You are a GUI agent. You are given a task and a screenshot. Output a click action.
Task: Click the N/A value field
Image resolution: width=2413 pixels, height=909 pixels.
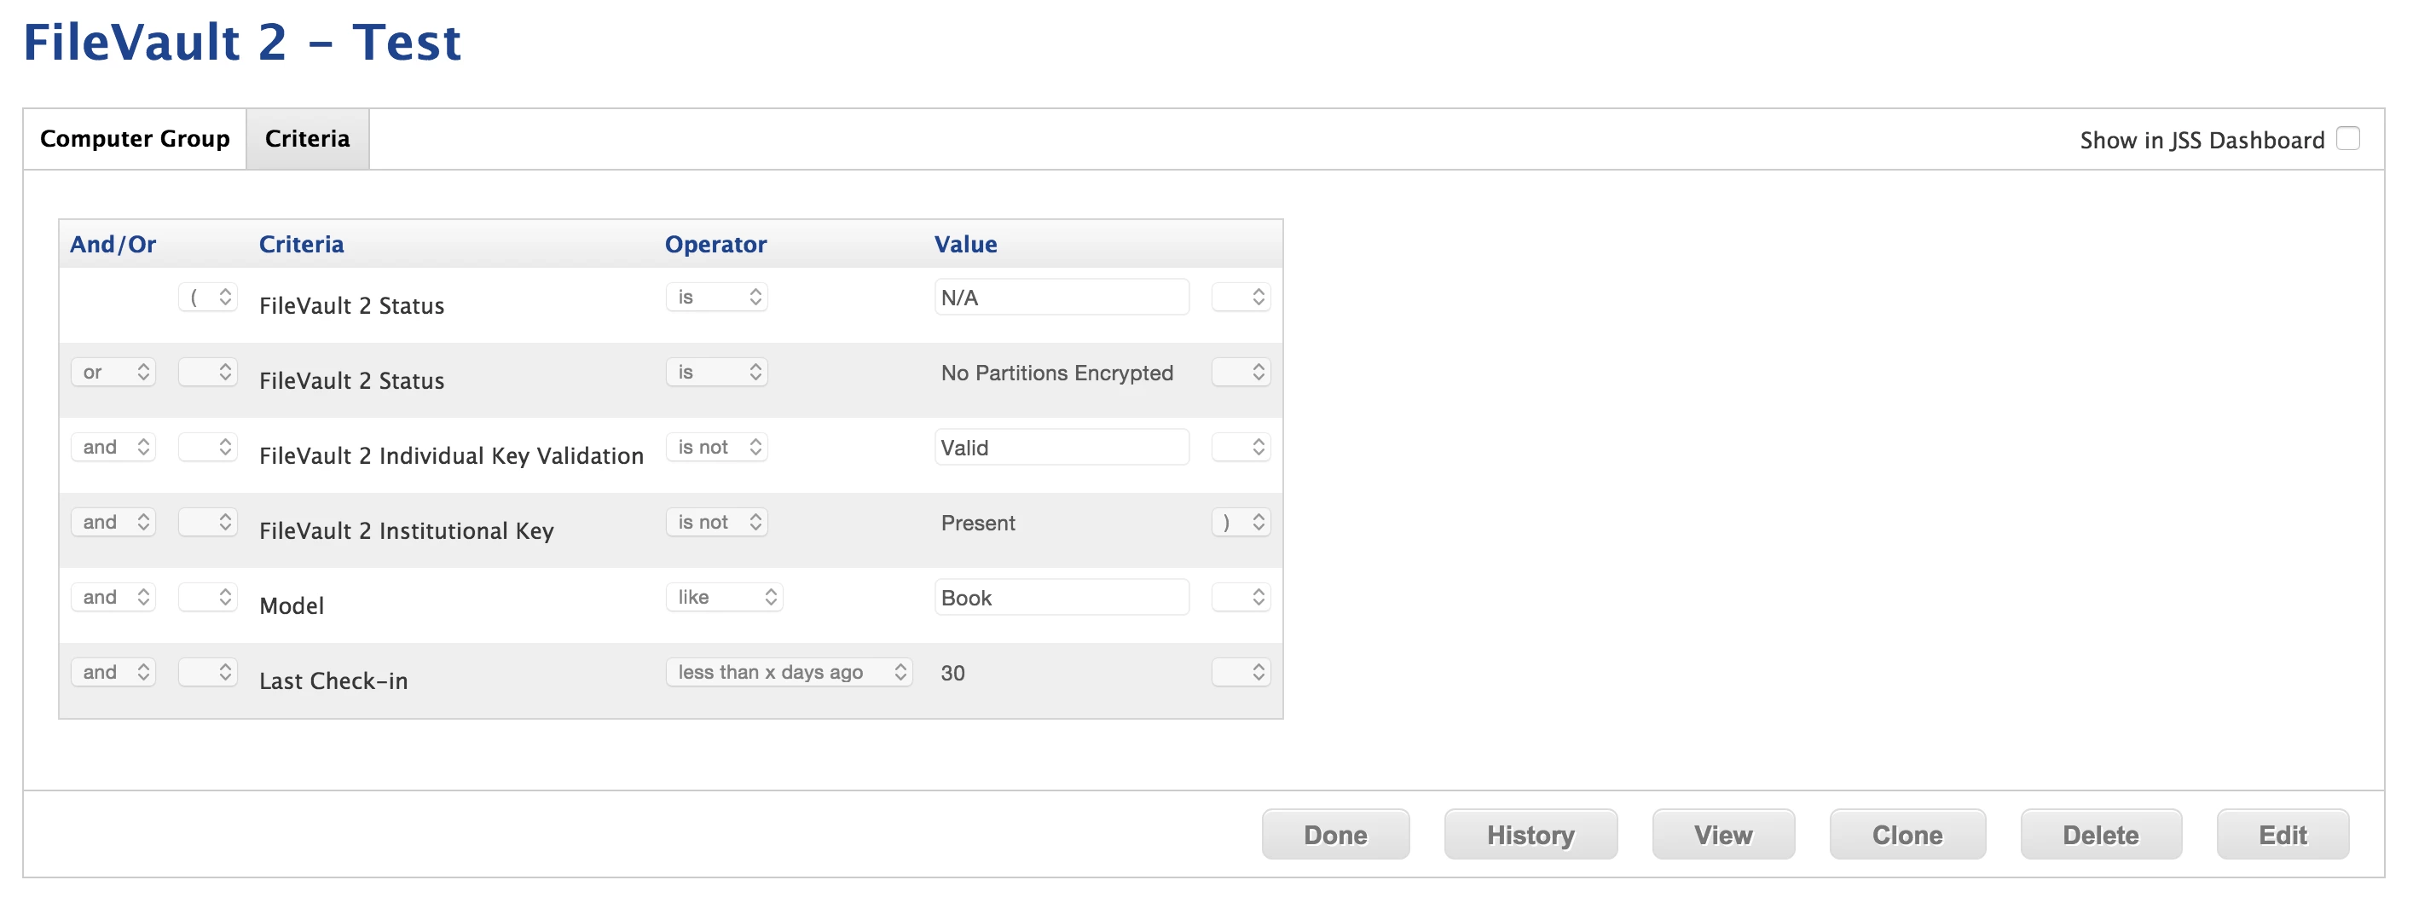1062,297
